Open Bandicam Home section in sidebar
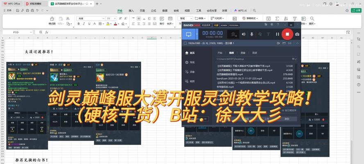The image size is (364, 164). [x=190, y=53]
